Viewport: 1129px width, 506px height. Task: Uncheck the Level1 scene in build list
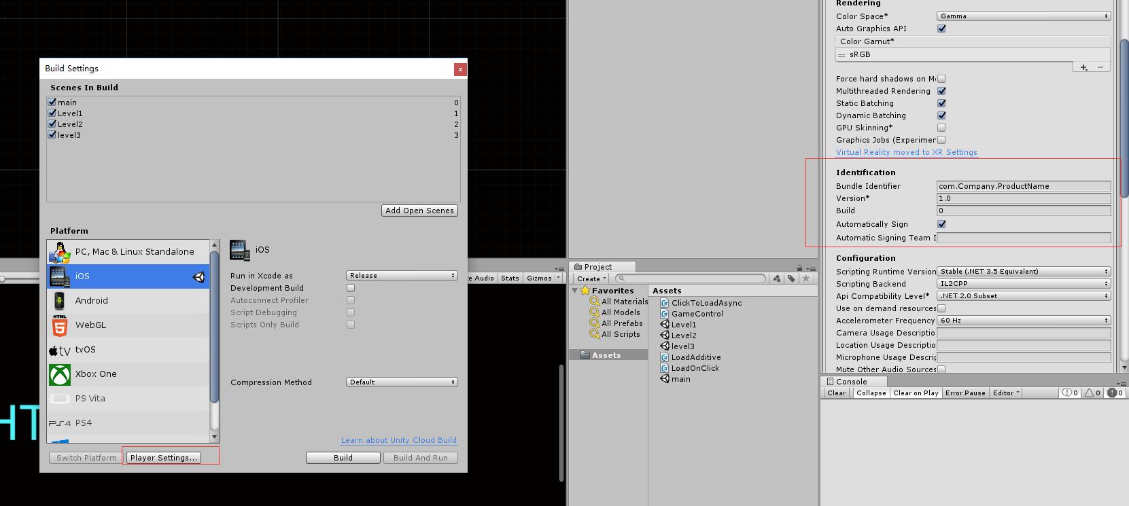point(52,113)
